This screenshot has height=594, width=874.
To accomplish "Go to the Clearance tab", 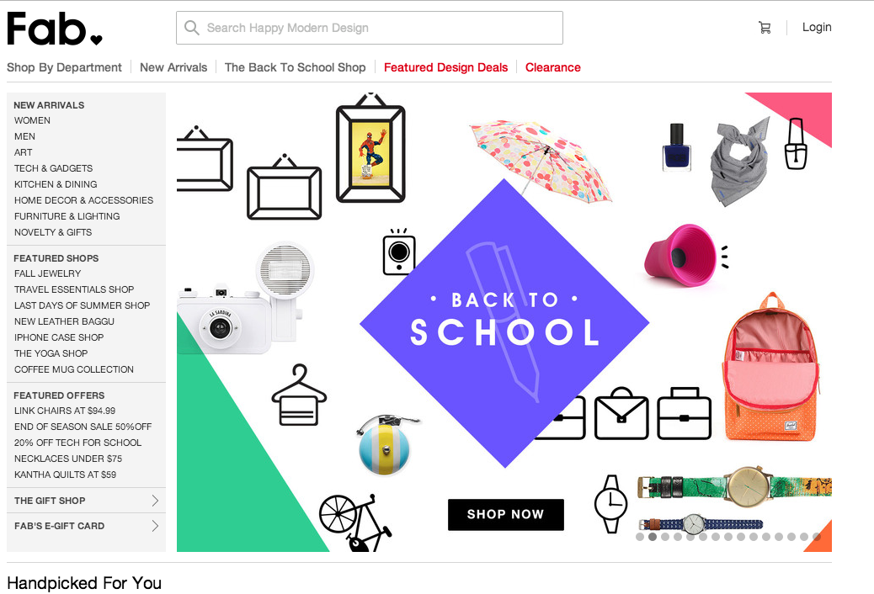I will click(x=553, y=67).
